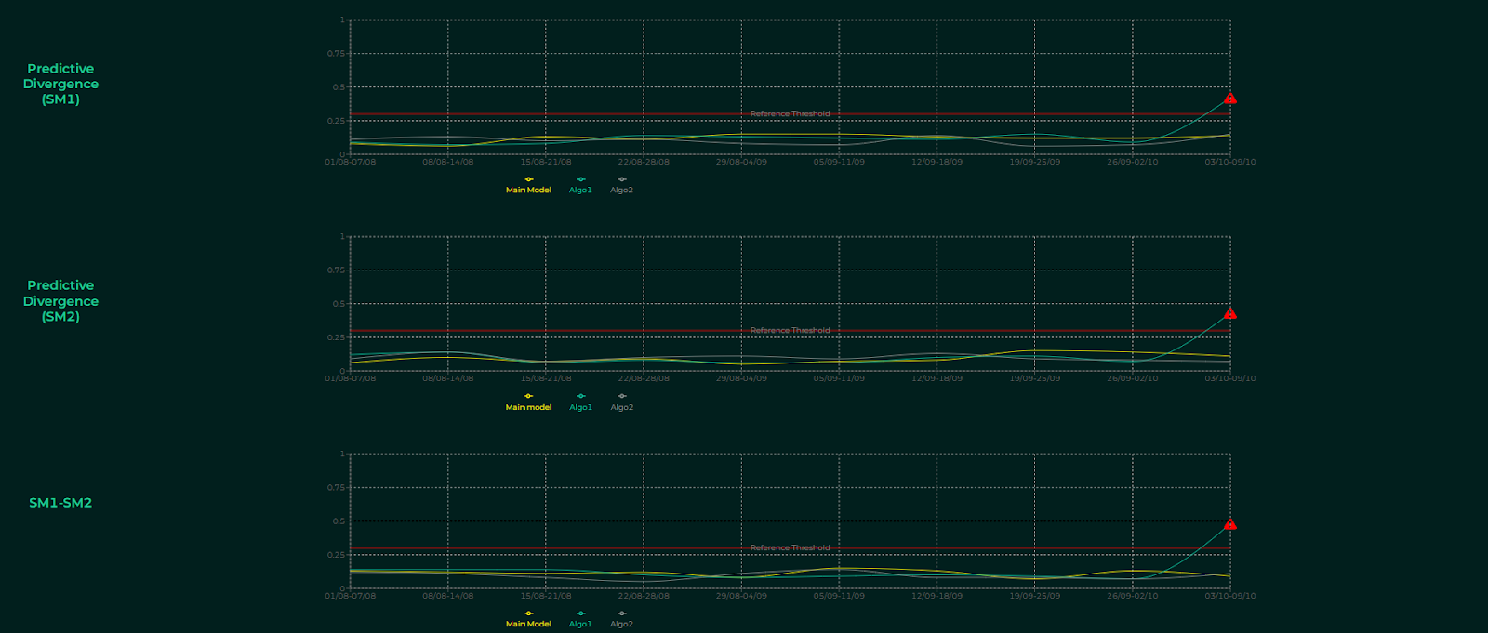Click the 0.5 y-axis tick on SM2 chart
This screenshot has width=1488, height=633.
339,304
